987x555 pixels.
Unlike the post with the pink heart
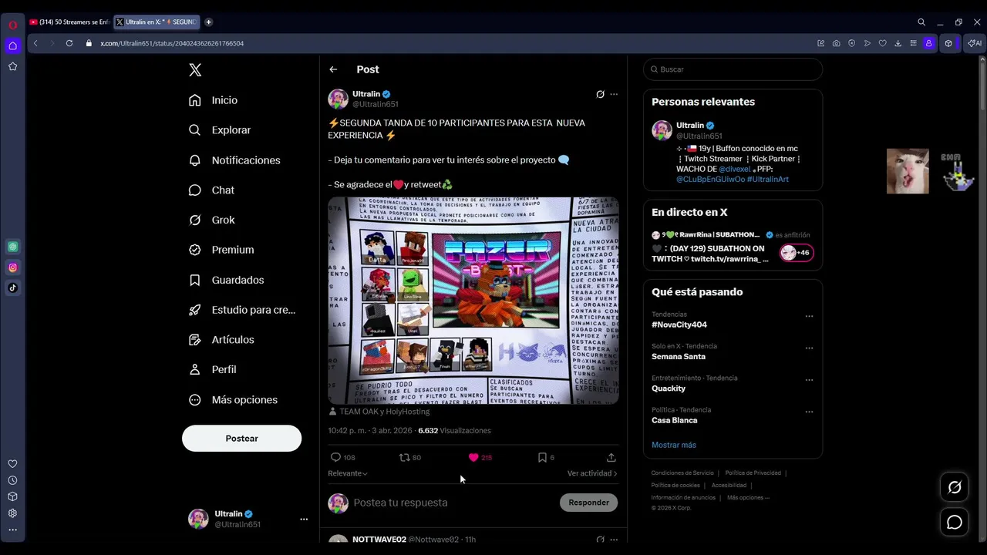click(473, 457)
